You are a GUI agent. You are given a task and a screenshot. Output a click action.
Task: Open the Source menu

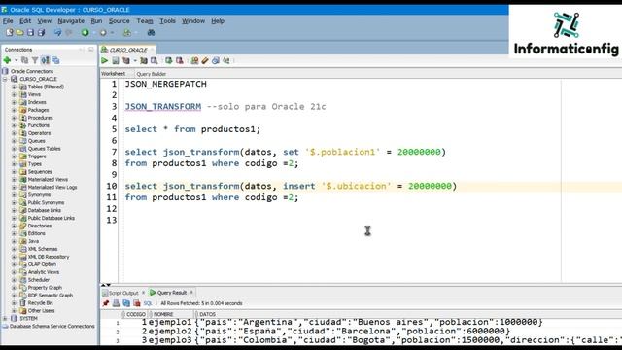click(x=119, y=21)
